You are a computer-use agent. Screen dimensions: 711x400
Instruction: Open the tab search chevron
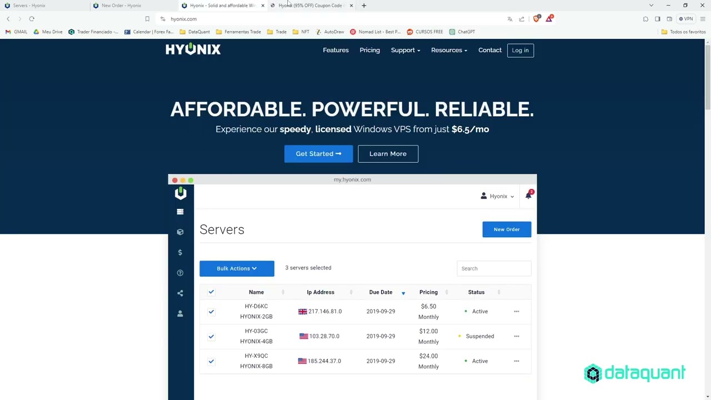pyautogui.click(x=651, y=6)
